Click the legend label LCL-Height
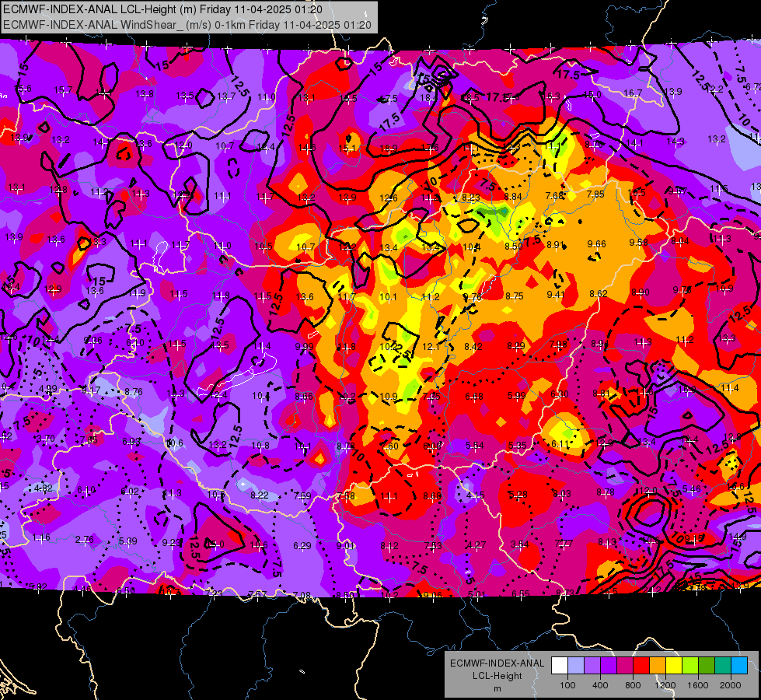 pyautogui.click(x=497, y=676)
